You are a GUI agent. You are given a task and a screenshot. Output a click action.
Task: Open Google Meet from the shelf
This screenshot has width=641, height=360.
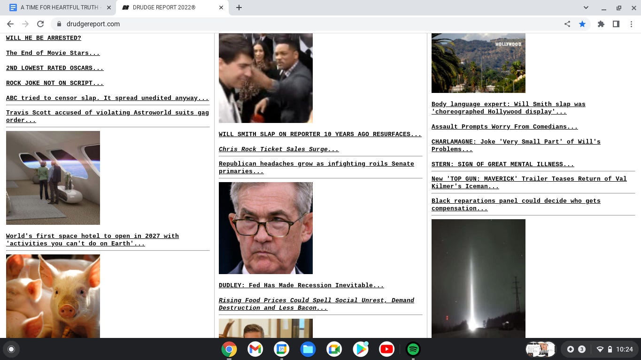coord(334,349)
